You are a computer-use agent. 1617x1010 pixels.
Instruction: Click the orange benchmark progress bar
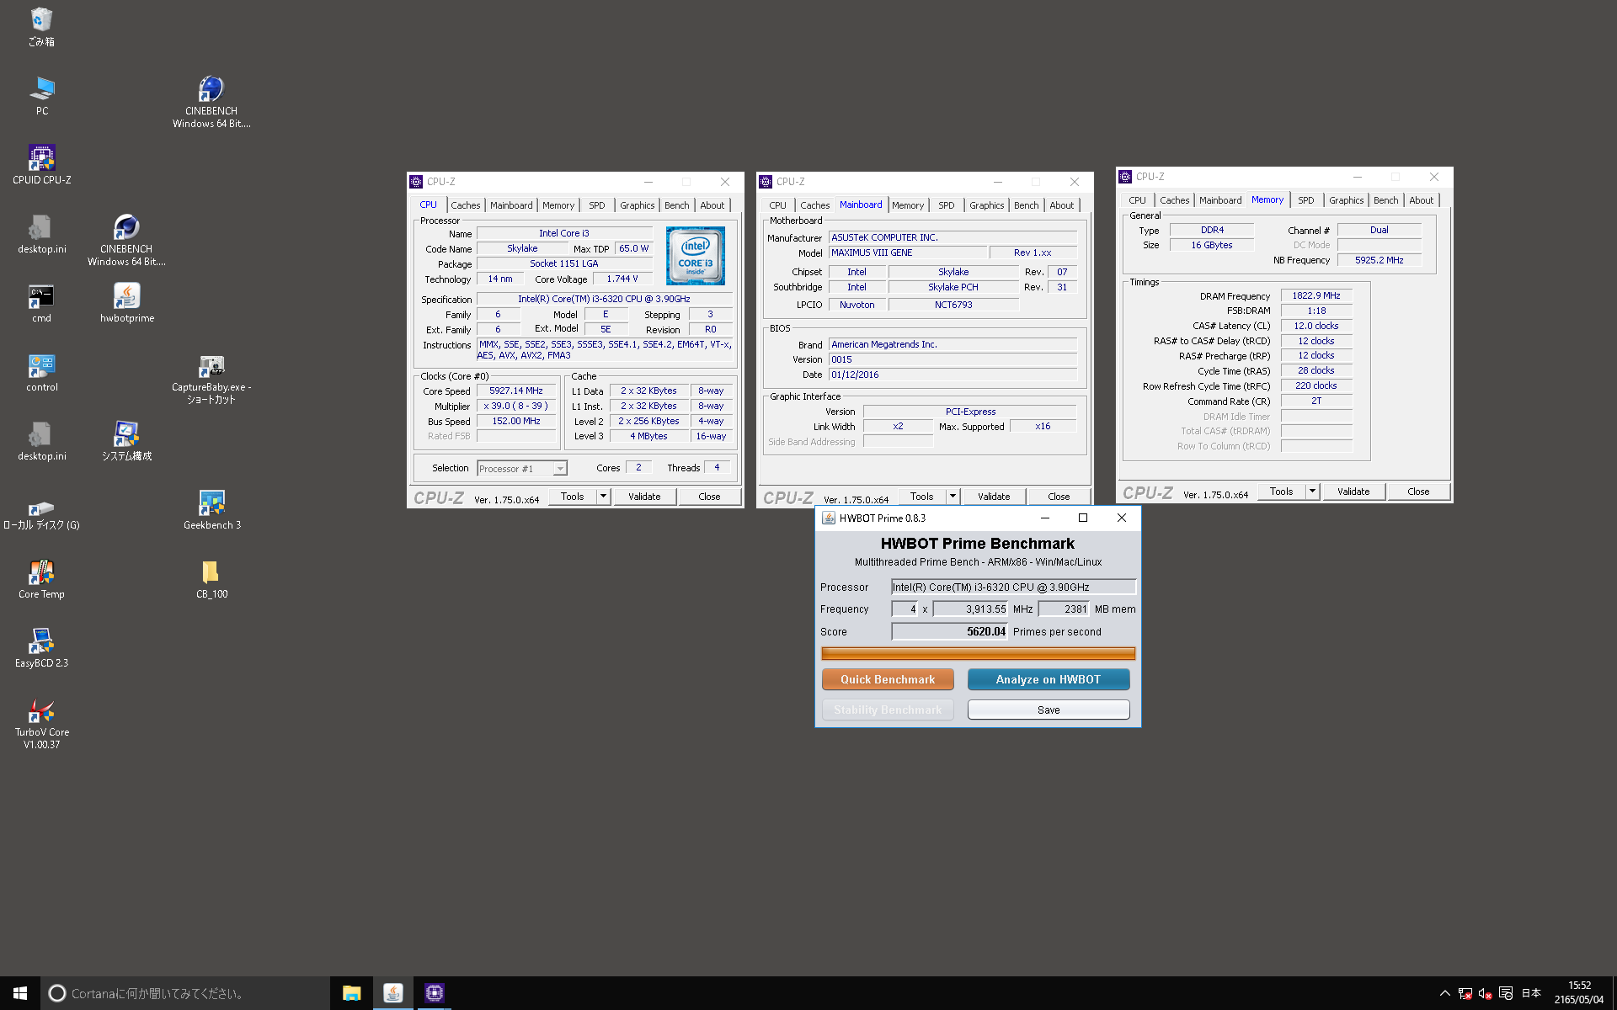pyautogui.click(x=978, y=653)
